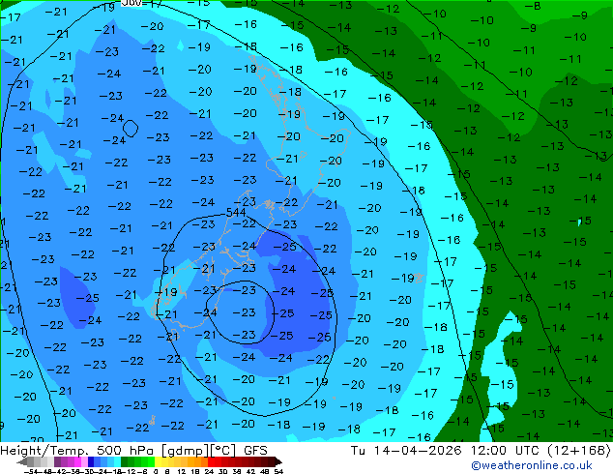The height and width of the screenshot is (474, 613).
Task: Click the 544 height contour label
Action: [x=236, y=213]
